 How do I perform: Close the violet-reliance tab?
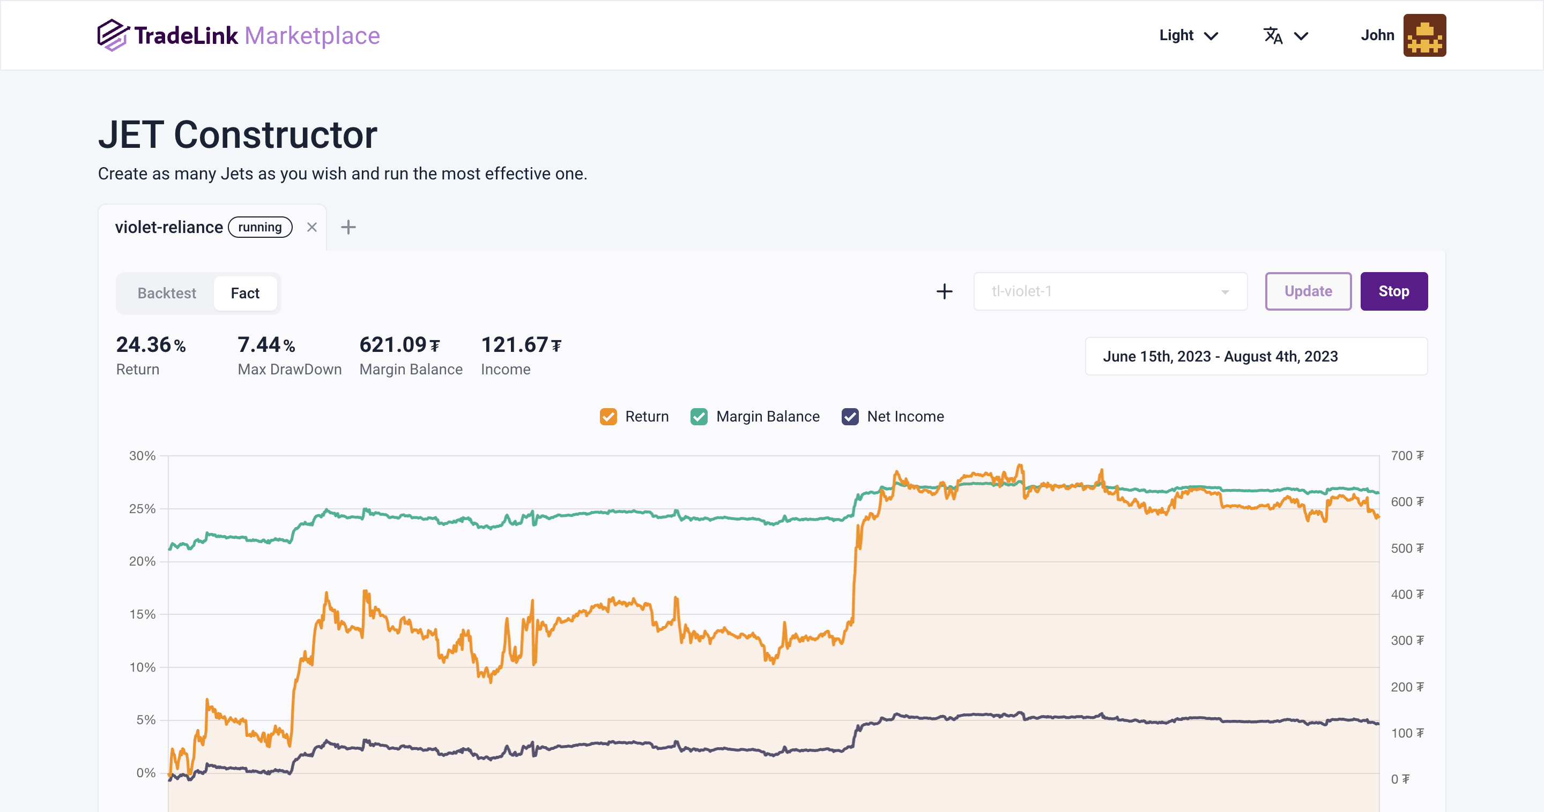pos(311,227)
